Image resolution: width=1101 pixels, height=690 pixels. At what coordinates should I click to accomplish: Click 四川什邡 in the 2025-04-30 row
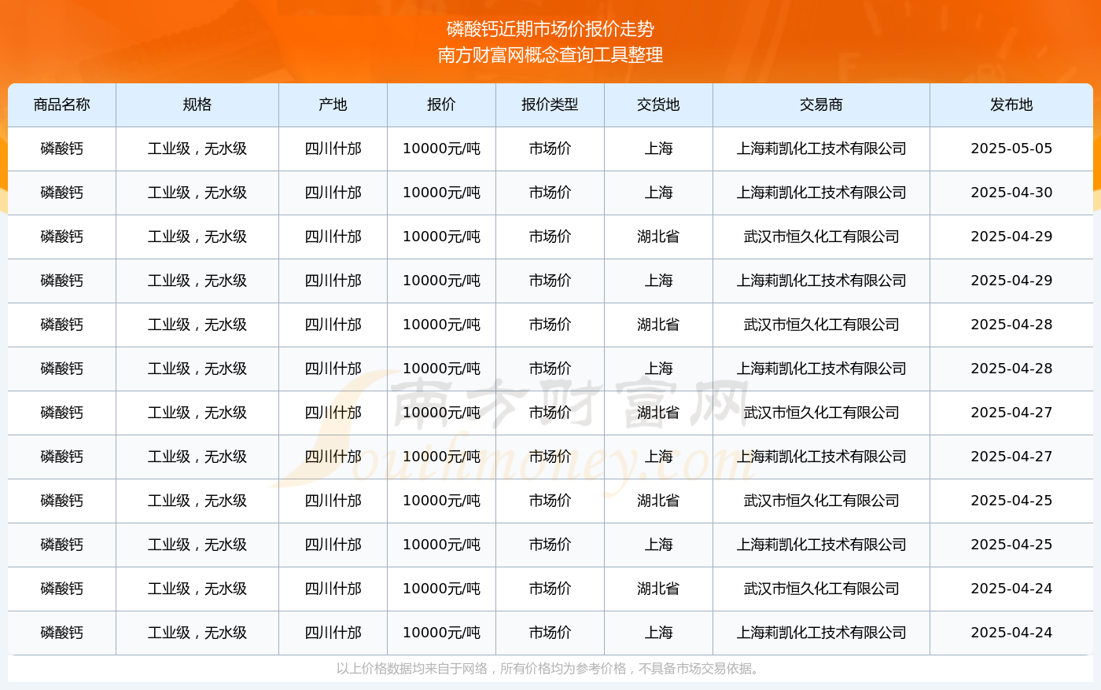333,193
